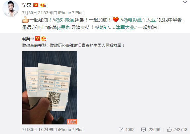This screenshot has width=190, height=134.
Task: Open comments via the 22696 comment icon
Action: [144, 130]
